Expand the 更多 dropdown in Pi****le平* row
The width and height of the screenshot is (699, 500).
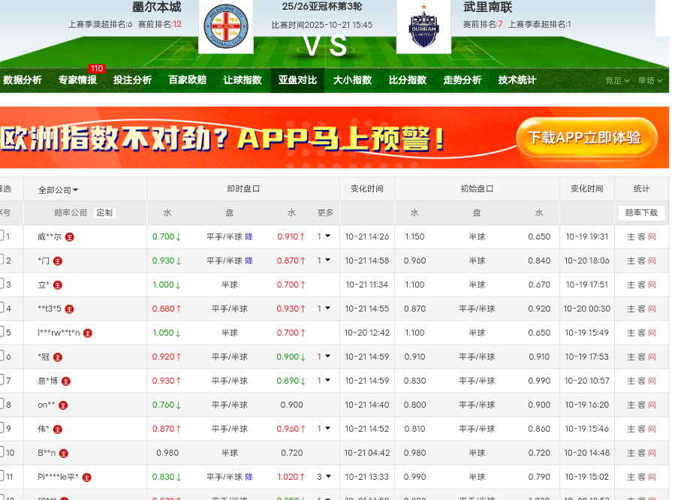pyautogui.click(x=324, y=477)
